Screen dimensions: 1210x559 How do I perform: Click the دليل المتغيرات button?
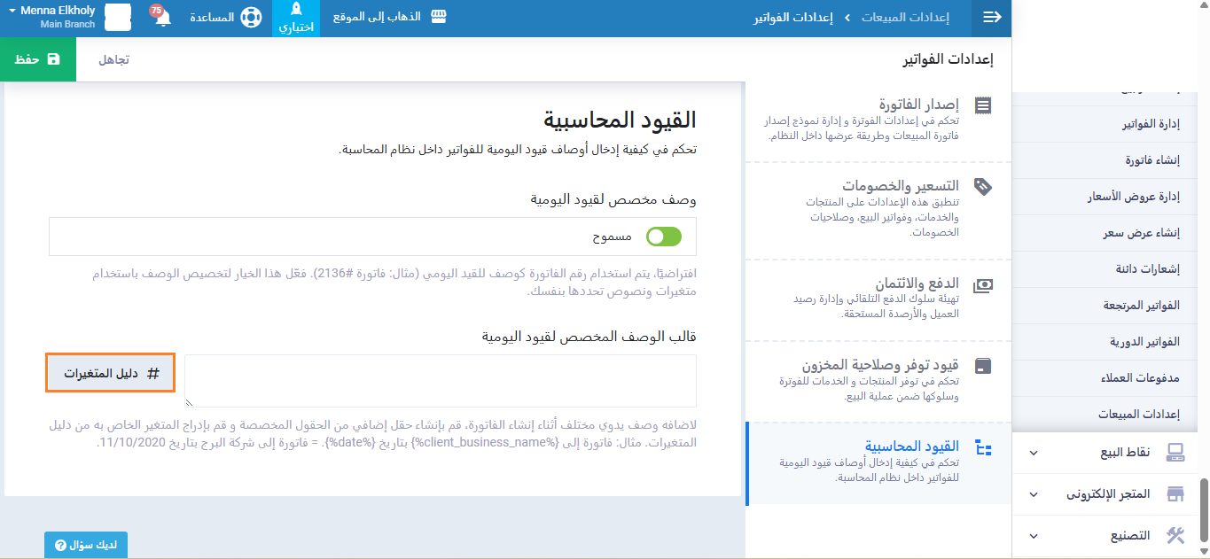click(x=111, y=374)
